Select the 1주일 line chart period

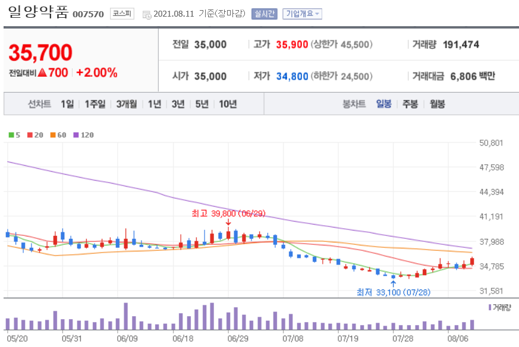(x=95, y=104)
